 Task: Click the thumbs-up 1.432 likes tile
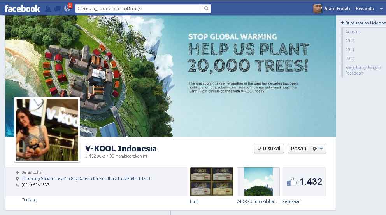pos(304,182)
